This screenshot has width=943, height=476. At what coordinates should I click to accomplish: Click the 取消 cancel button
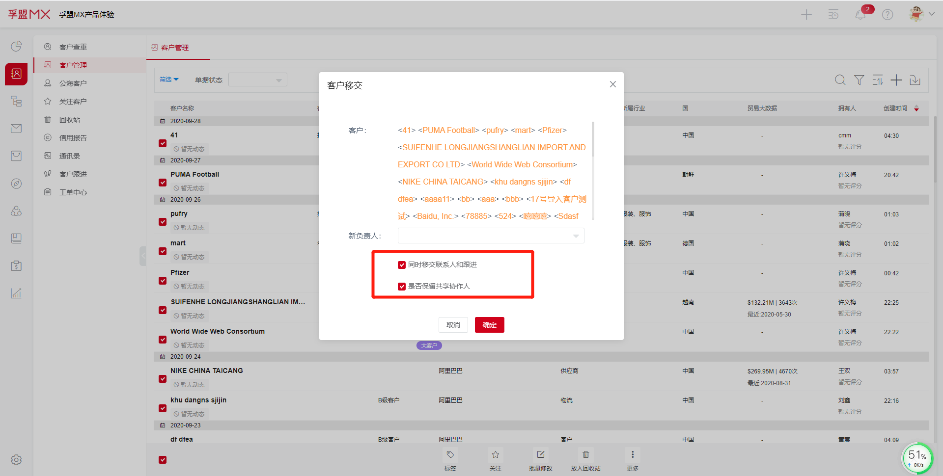pyautogui.click(x=453, y=325)
